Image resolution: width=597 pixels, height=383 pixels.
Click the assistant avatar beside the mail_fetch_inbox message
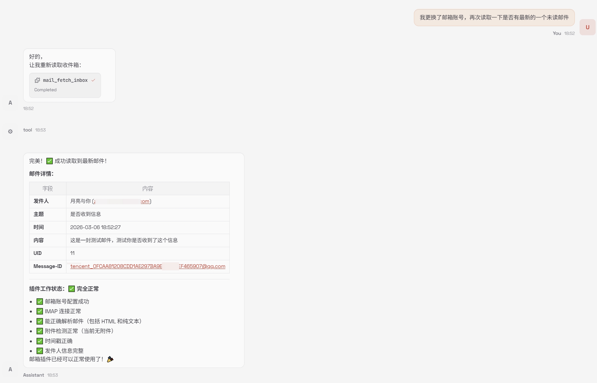point(10,103)
